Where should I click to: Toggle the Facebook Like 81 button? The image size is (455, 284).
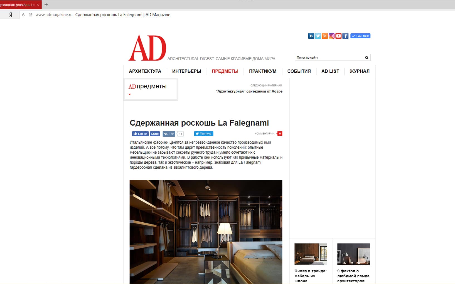coord(140,134)
